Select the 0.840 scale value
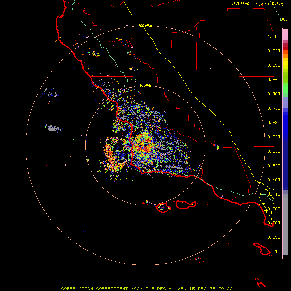This screenshot has width=291, height=291. (x=274, y=80)
